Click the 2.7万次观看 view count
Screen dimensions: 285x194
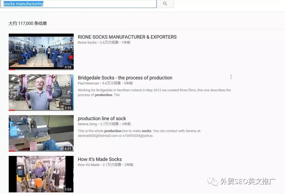(109, 124)
